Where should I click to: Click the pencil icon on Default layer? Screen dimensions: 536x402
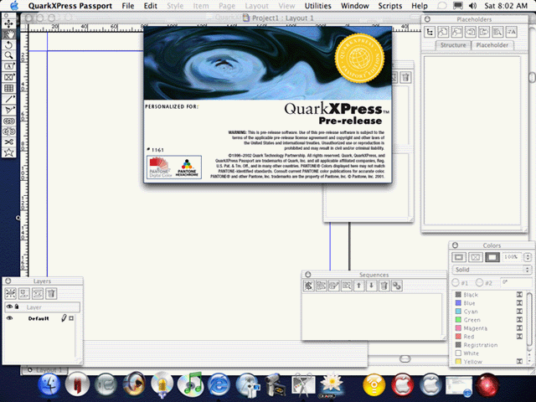[x=64, y=318]
